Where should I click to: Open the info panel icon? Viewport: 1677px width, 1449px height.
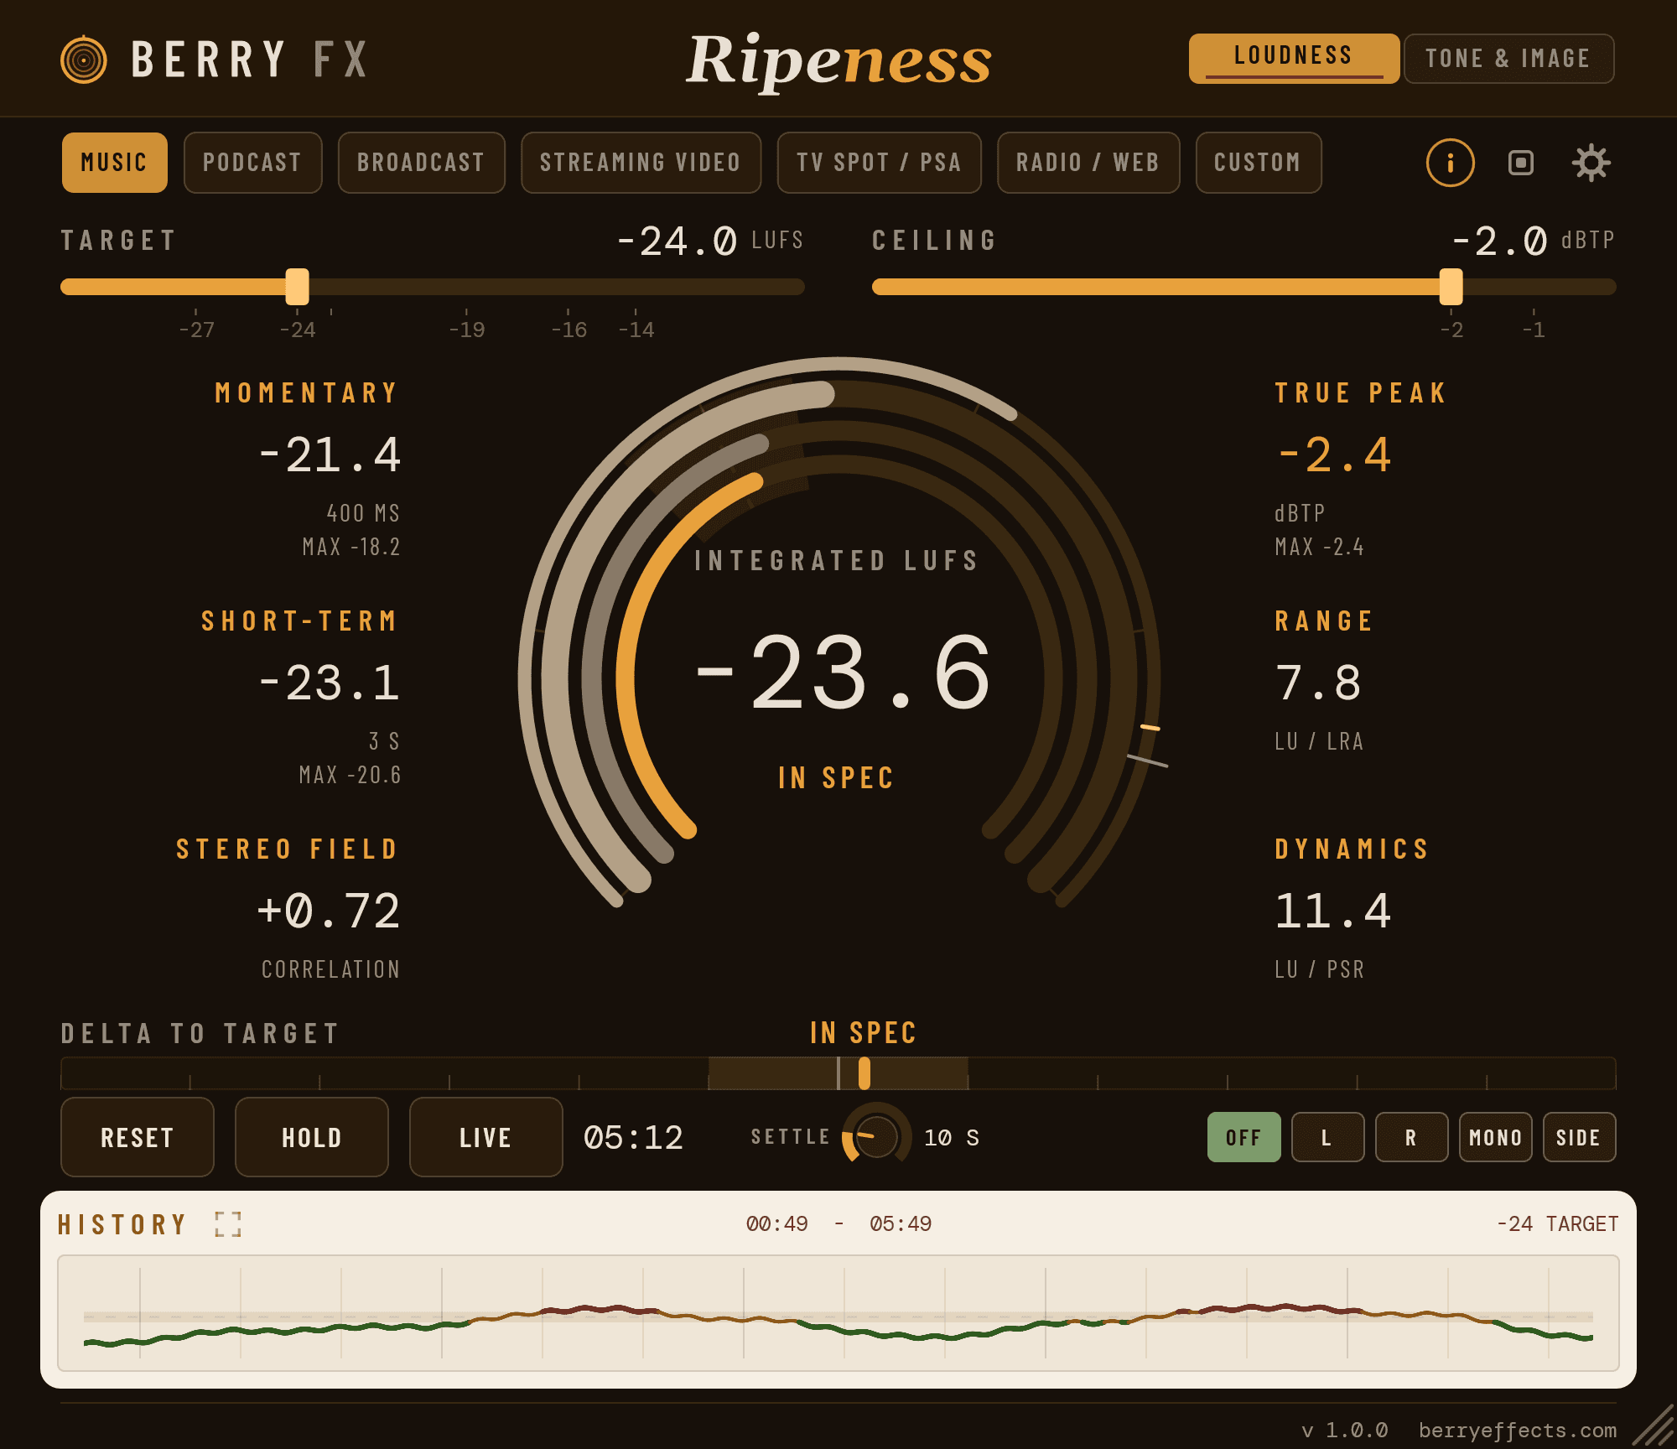(1450, 163)
